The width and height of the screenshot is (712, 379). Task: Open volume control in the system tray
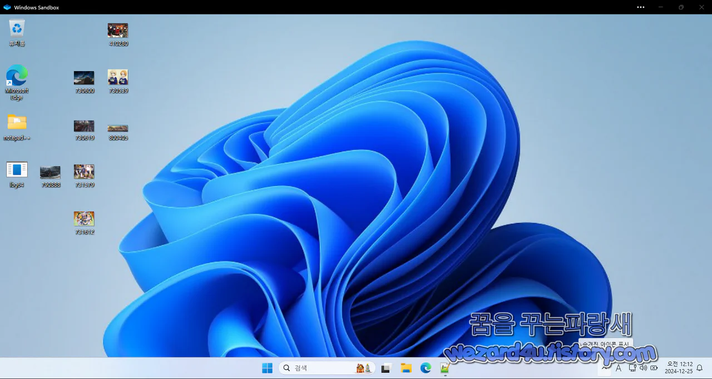tap(644, 368)
